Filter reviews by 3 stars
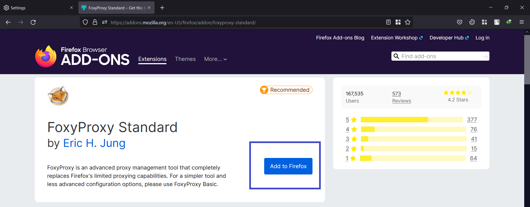The width and height of the screenshot is (530, 207). click(351, 139)
